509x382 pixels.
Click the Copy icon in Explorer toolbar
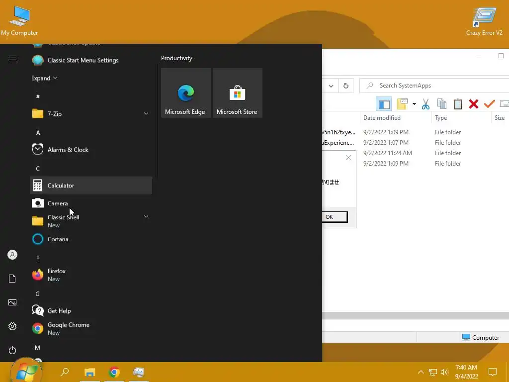(442, 104)
